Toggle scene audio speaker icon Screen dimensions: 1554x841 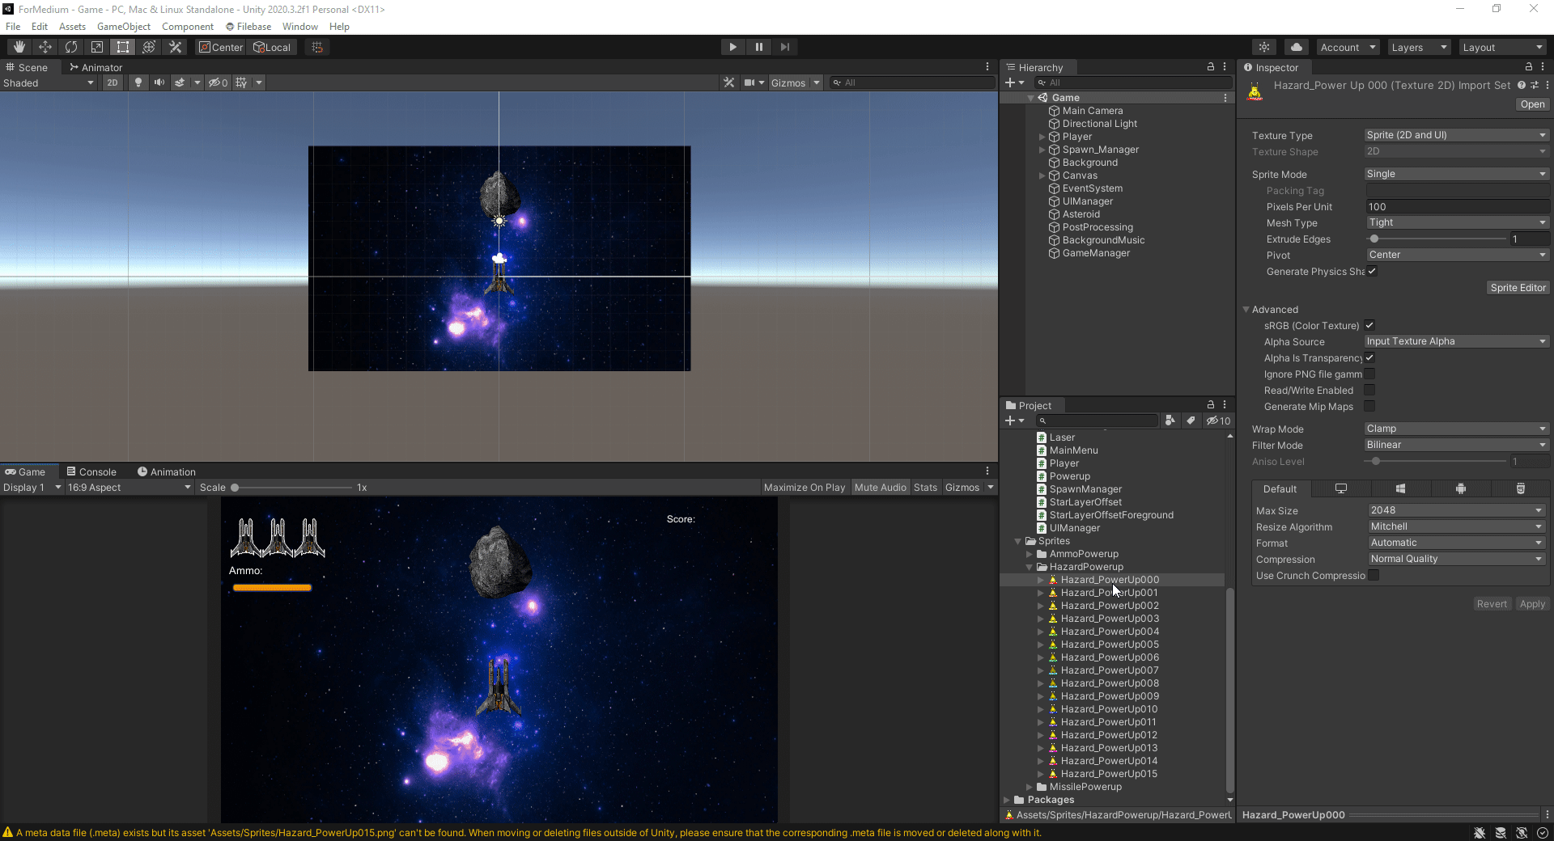pyautogui.click(x=159, y=82)
